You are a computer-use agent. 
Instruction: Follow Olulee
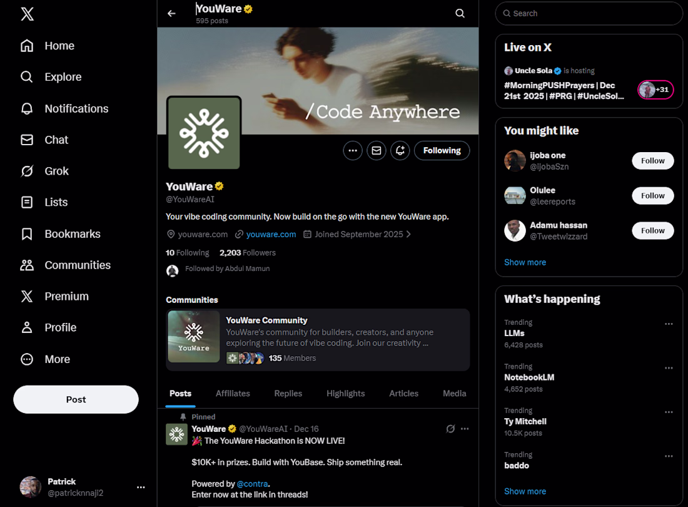point(653,196)
